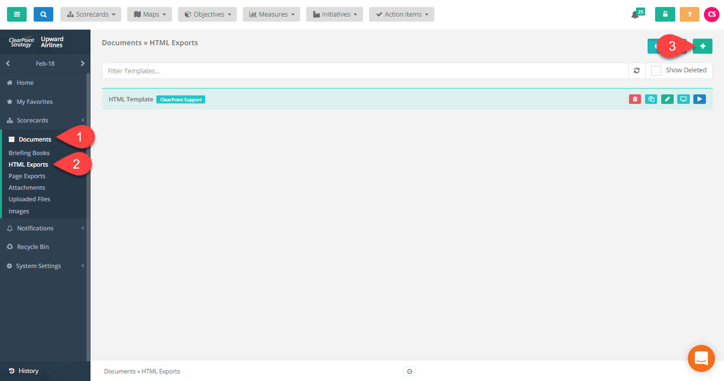Open the orange help question mark

[689, 15]
